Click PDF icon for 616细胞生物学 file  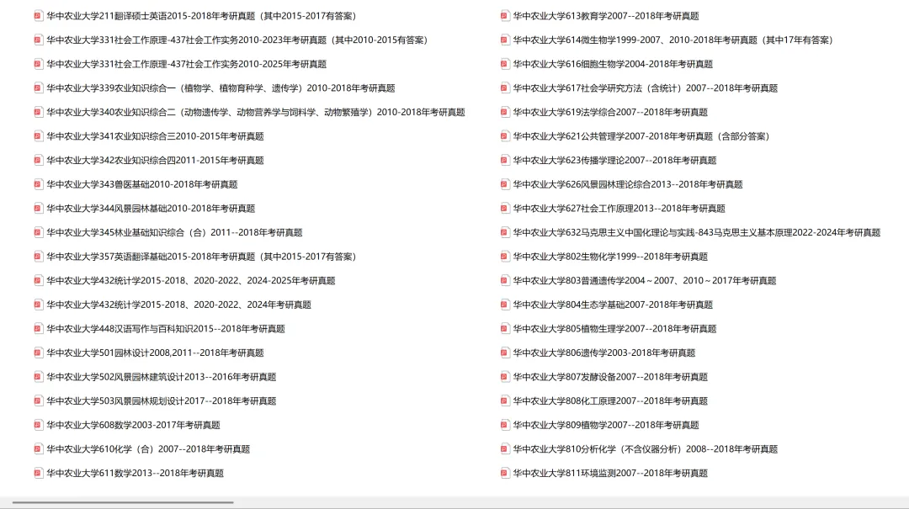click(504, 64)
